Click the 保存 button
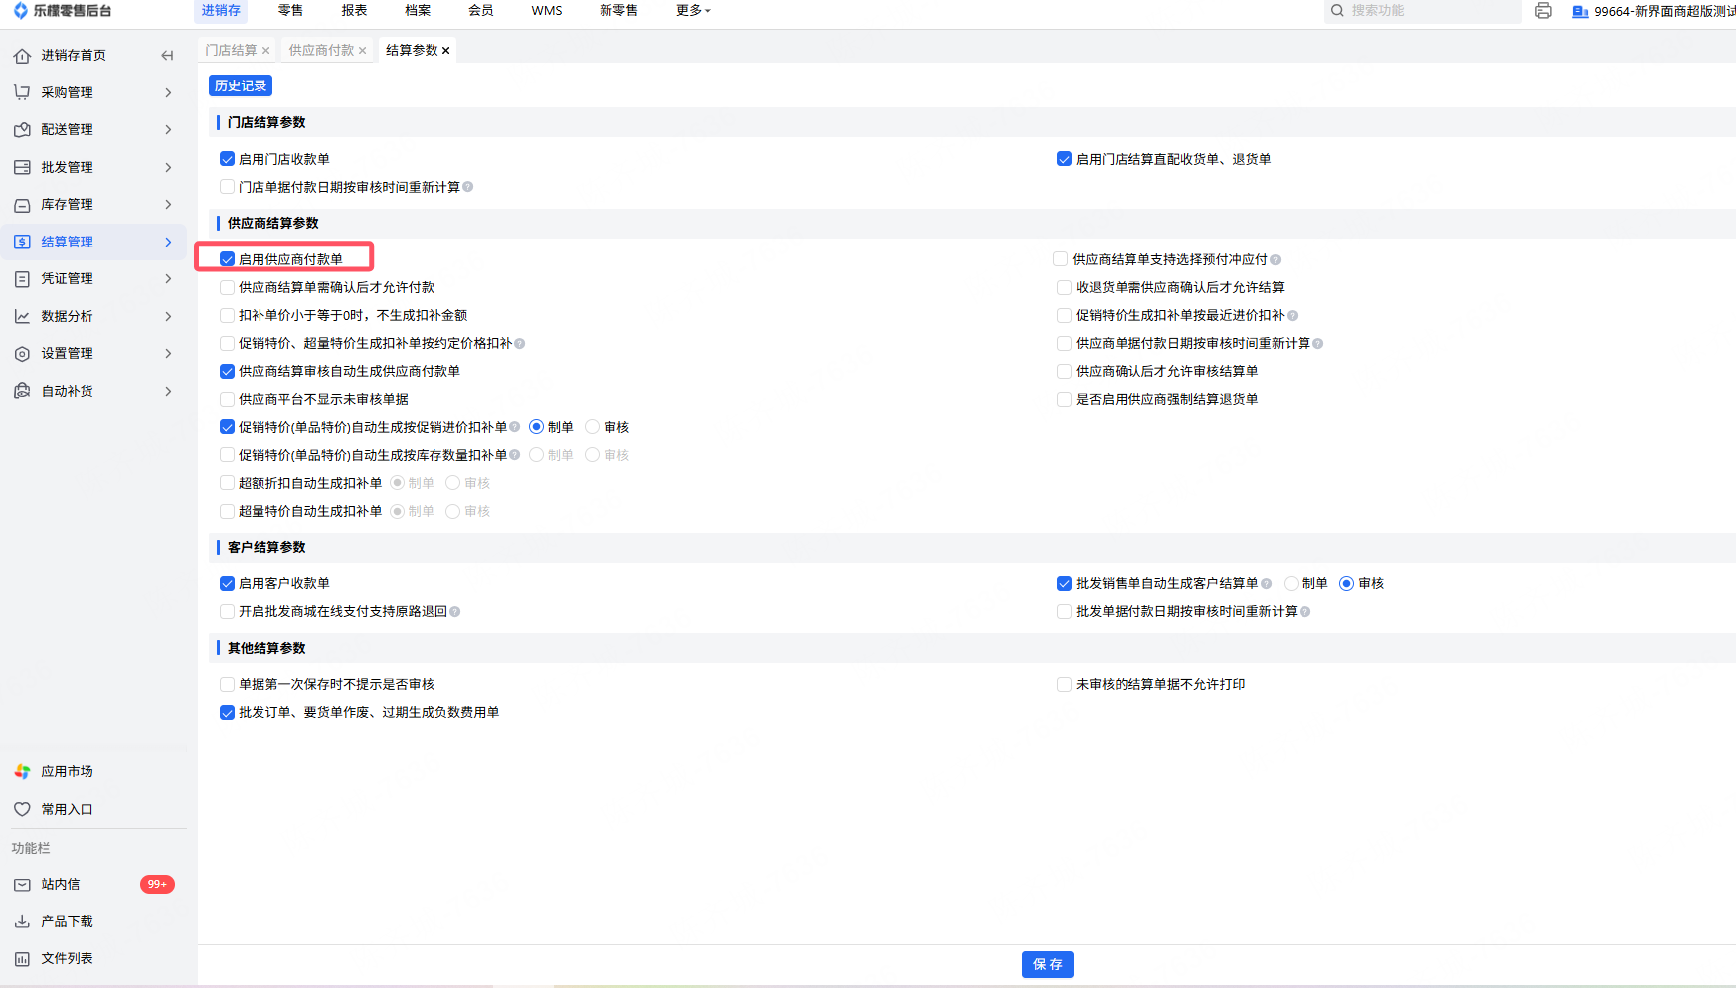The width and height of the screenshot is (1736, 988). tap(1048, 965)
